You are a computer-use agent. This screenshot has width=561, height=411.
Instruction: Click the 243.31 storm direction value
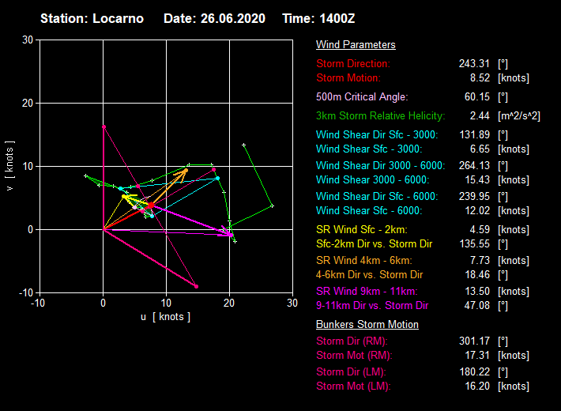coord(475,63)
